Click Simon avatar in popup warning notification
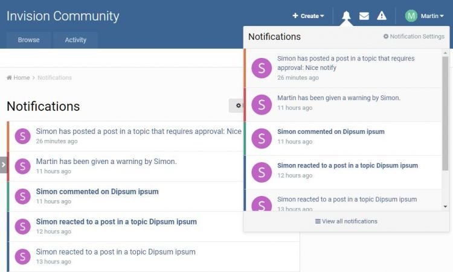Viewport: 453px width, 272px height. tap(262, 104)
